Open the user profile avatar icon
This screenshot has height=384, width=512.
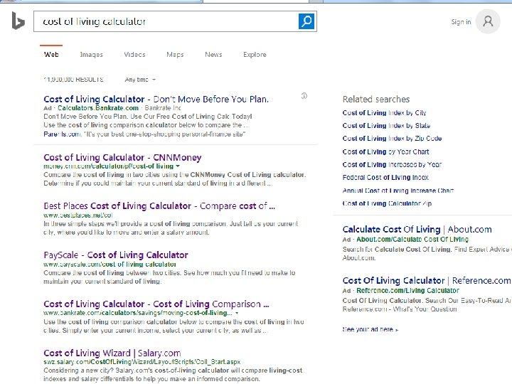point(488,21)
